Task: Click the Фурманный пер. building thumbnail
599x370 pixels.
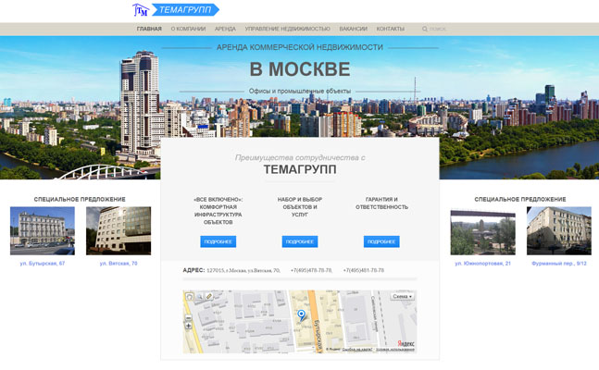Action: (x=559, y=231)
